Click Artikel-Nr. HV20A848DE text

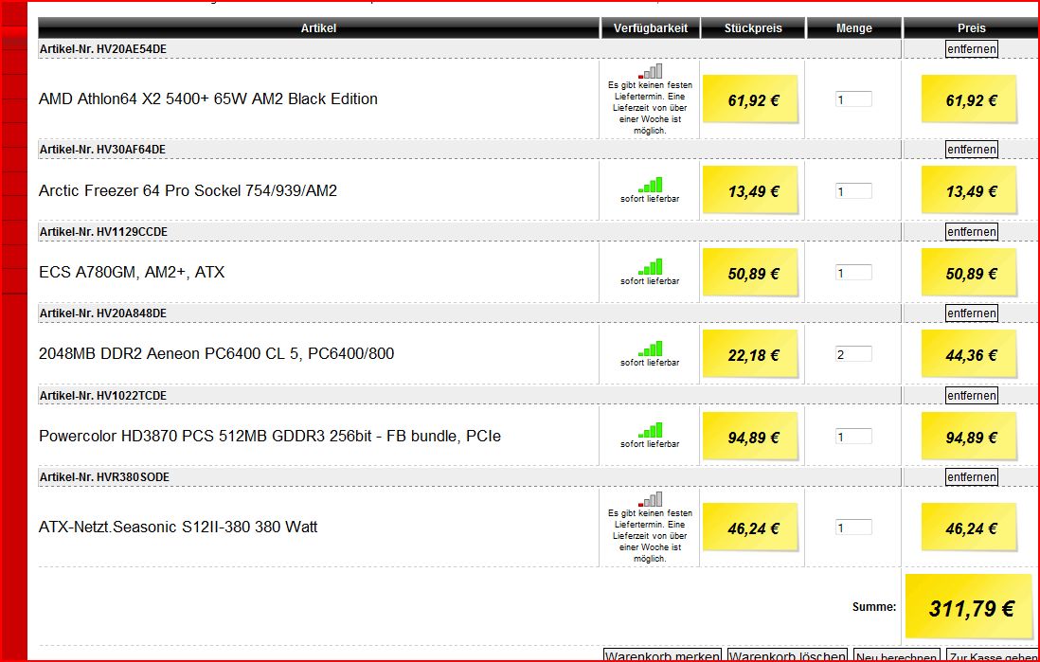point(103,313)
